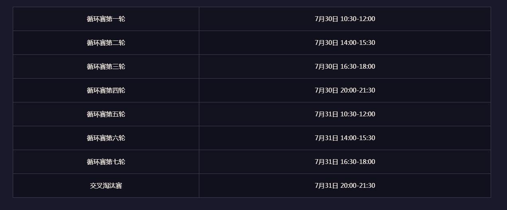Select the 循环赛第六轮 row label
Viewport: 507px width, 210px height.
(x=106, y=138)
